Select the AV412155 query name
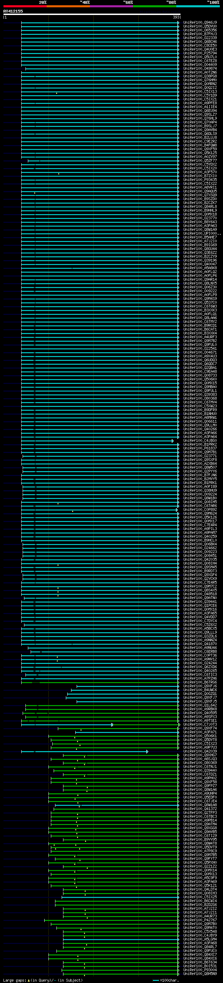Image resolution: width=223 pixels, height=983 pixels. [13, 11]
